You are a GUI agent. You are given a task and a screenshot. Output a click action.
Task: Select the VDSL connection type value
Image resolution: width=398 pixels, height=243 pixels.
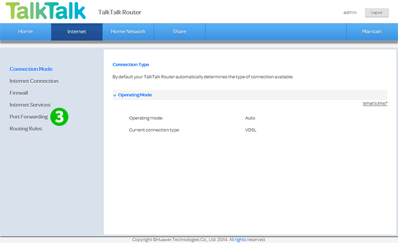coord(250,130)
